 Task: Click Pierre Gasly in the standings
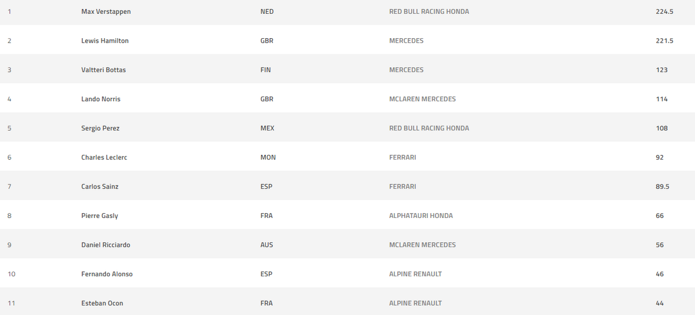100,216
